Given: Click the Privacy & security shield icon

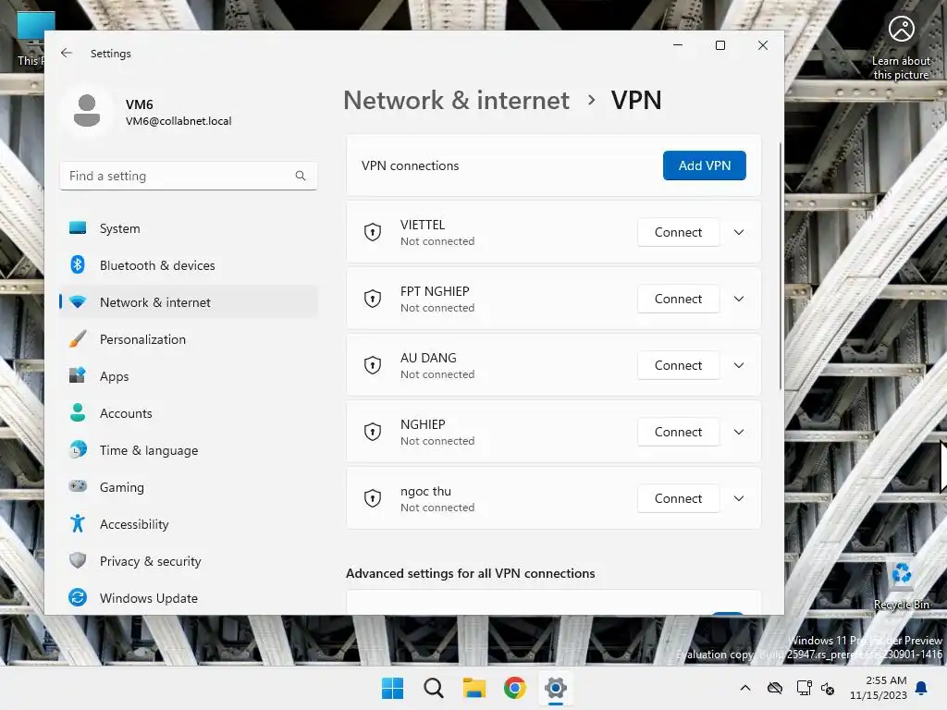Looking at the screenshot, I should tap(78, 561).
